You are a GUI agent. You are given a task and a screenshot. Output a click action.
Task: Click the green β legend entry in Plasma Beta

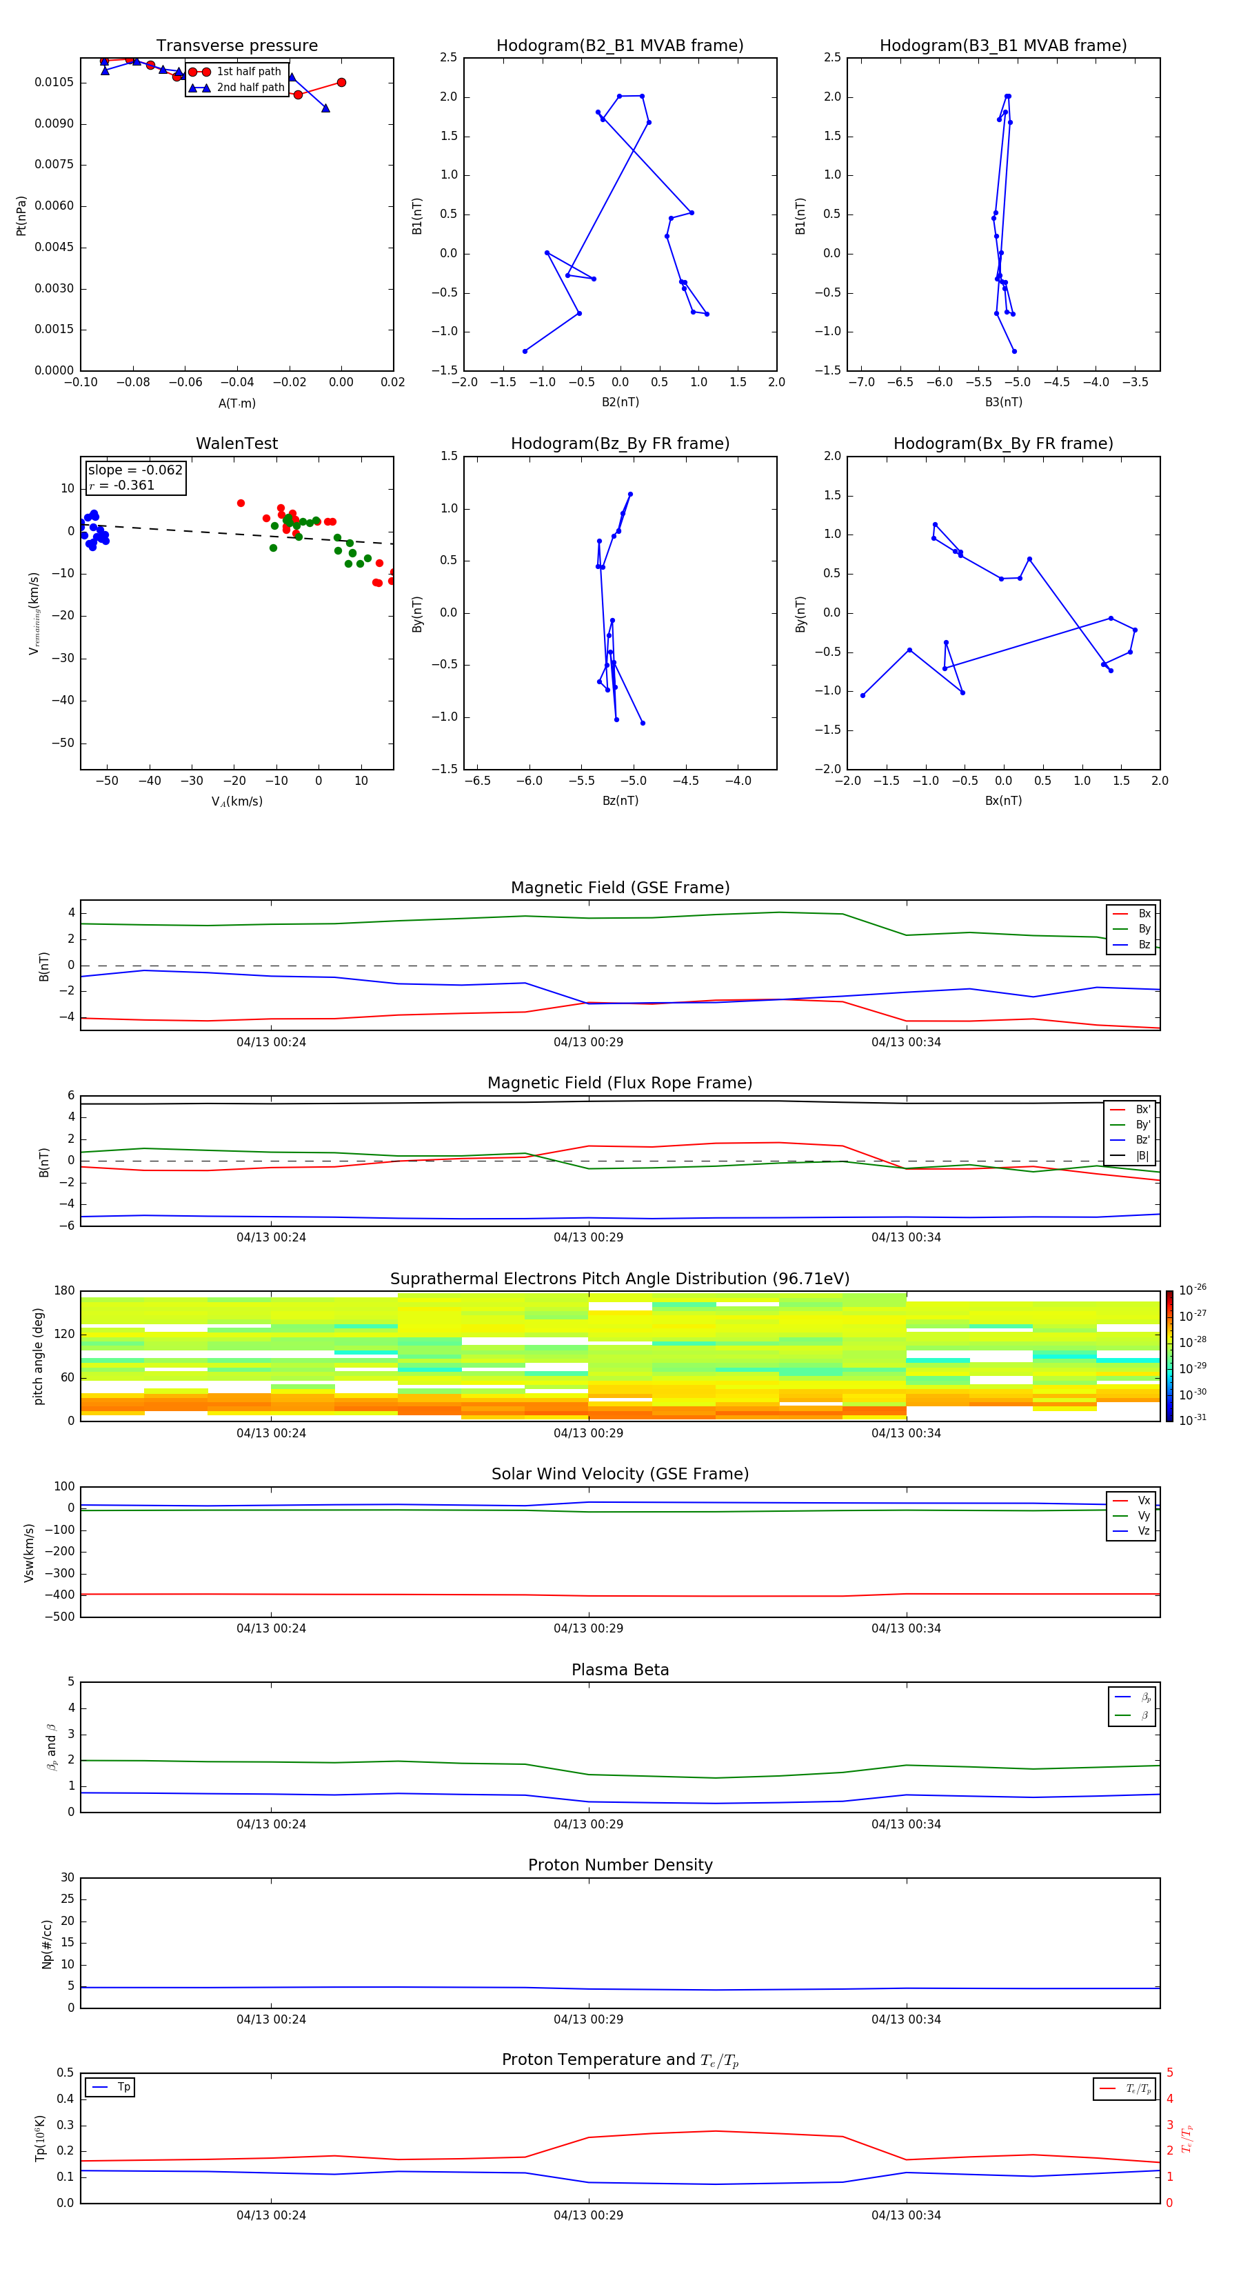(x=1132, y=1715)
